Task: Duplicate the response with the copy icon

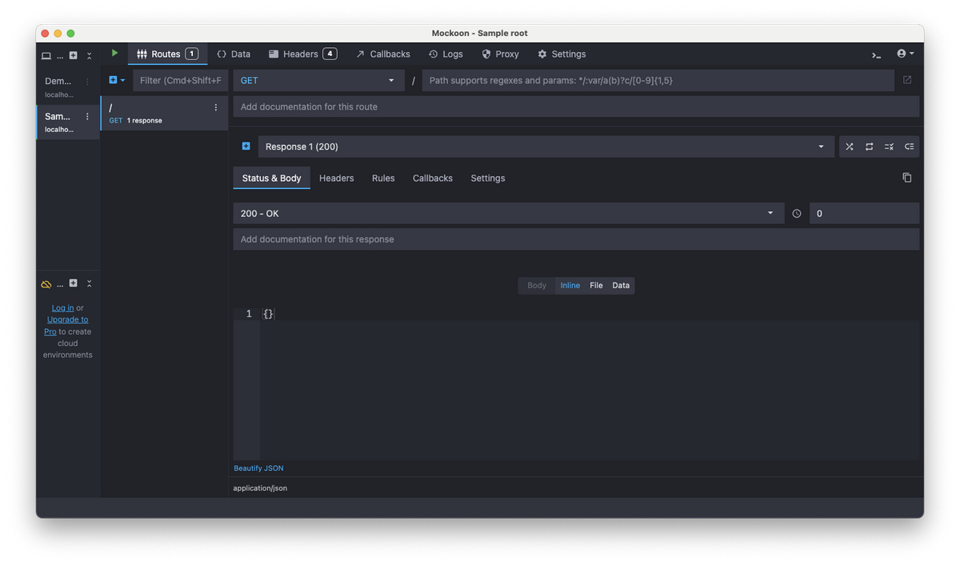Action: click(x=906, y=178)
